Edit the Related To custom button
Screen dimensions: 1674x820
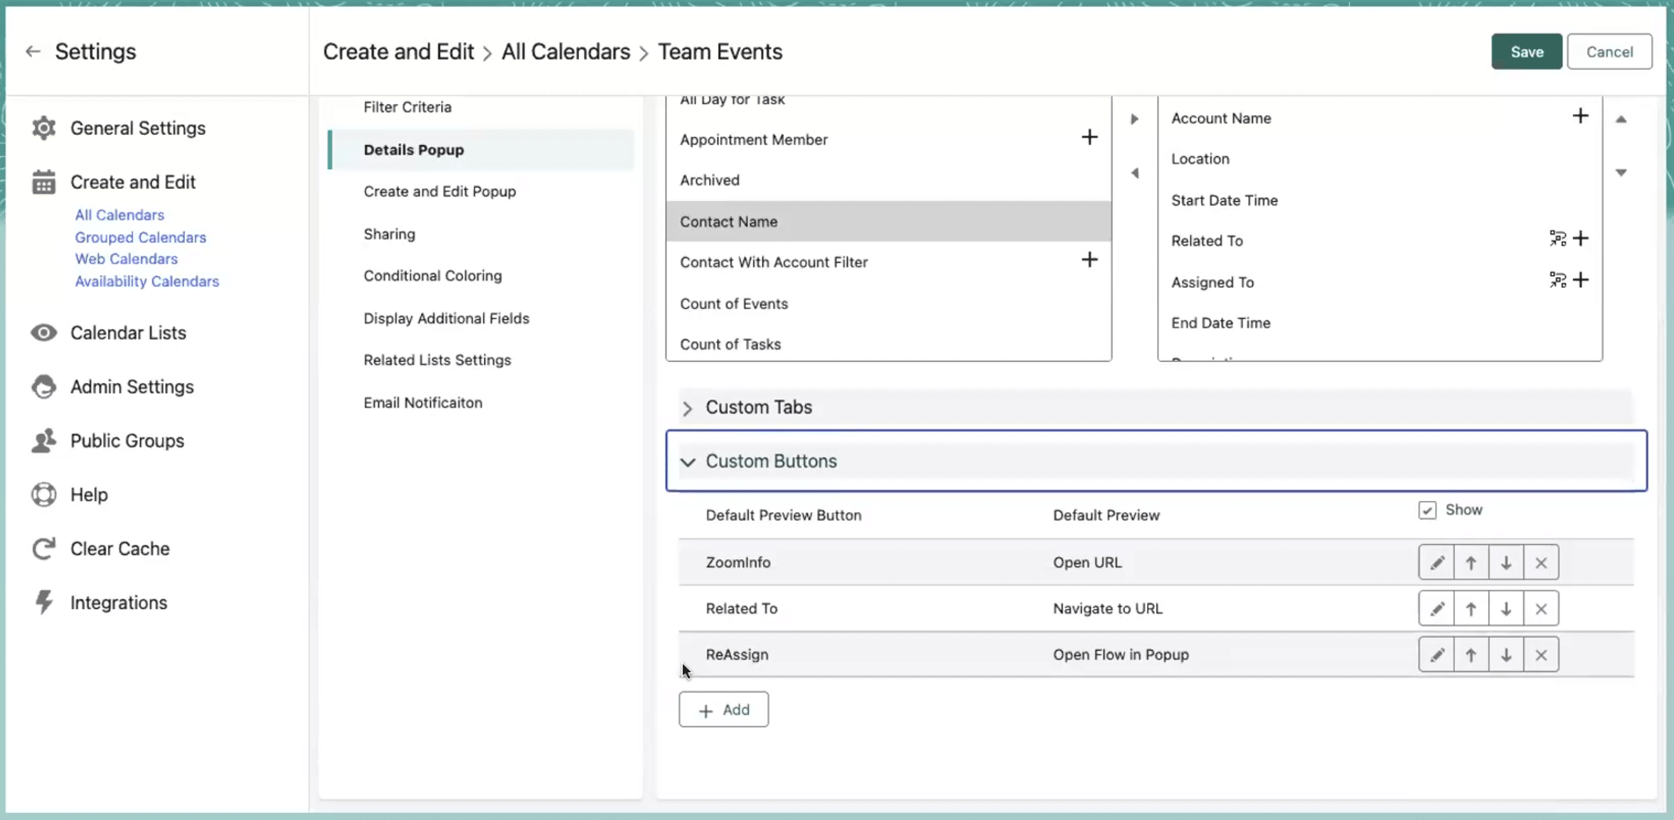pos(1436,609)
